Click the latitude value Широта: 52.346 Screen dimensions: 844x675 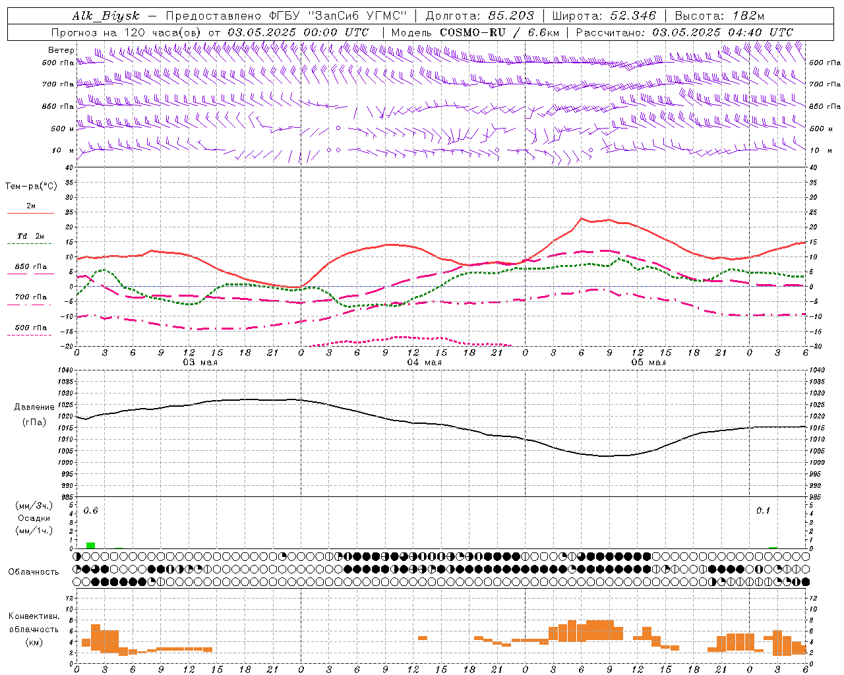[x=604, y=16]
